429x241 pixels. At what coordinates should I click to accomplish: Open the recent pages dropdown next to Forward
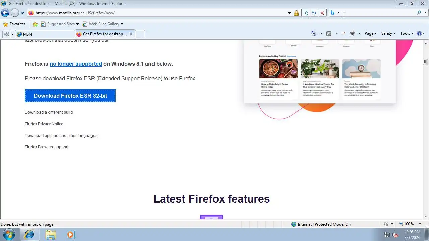pos(22,13)
